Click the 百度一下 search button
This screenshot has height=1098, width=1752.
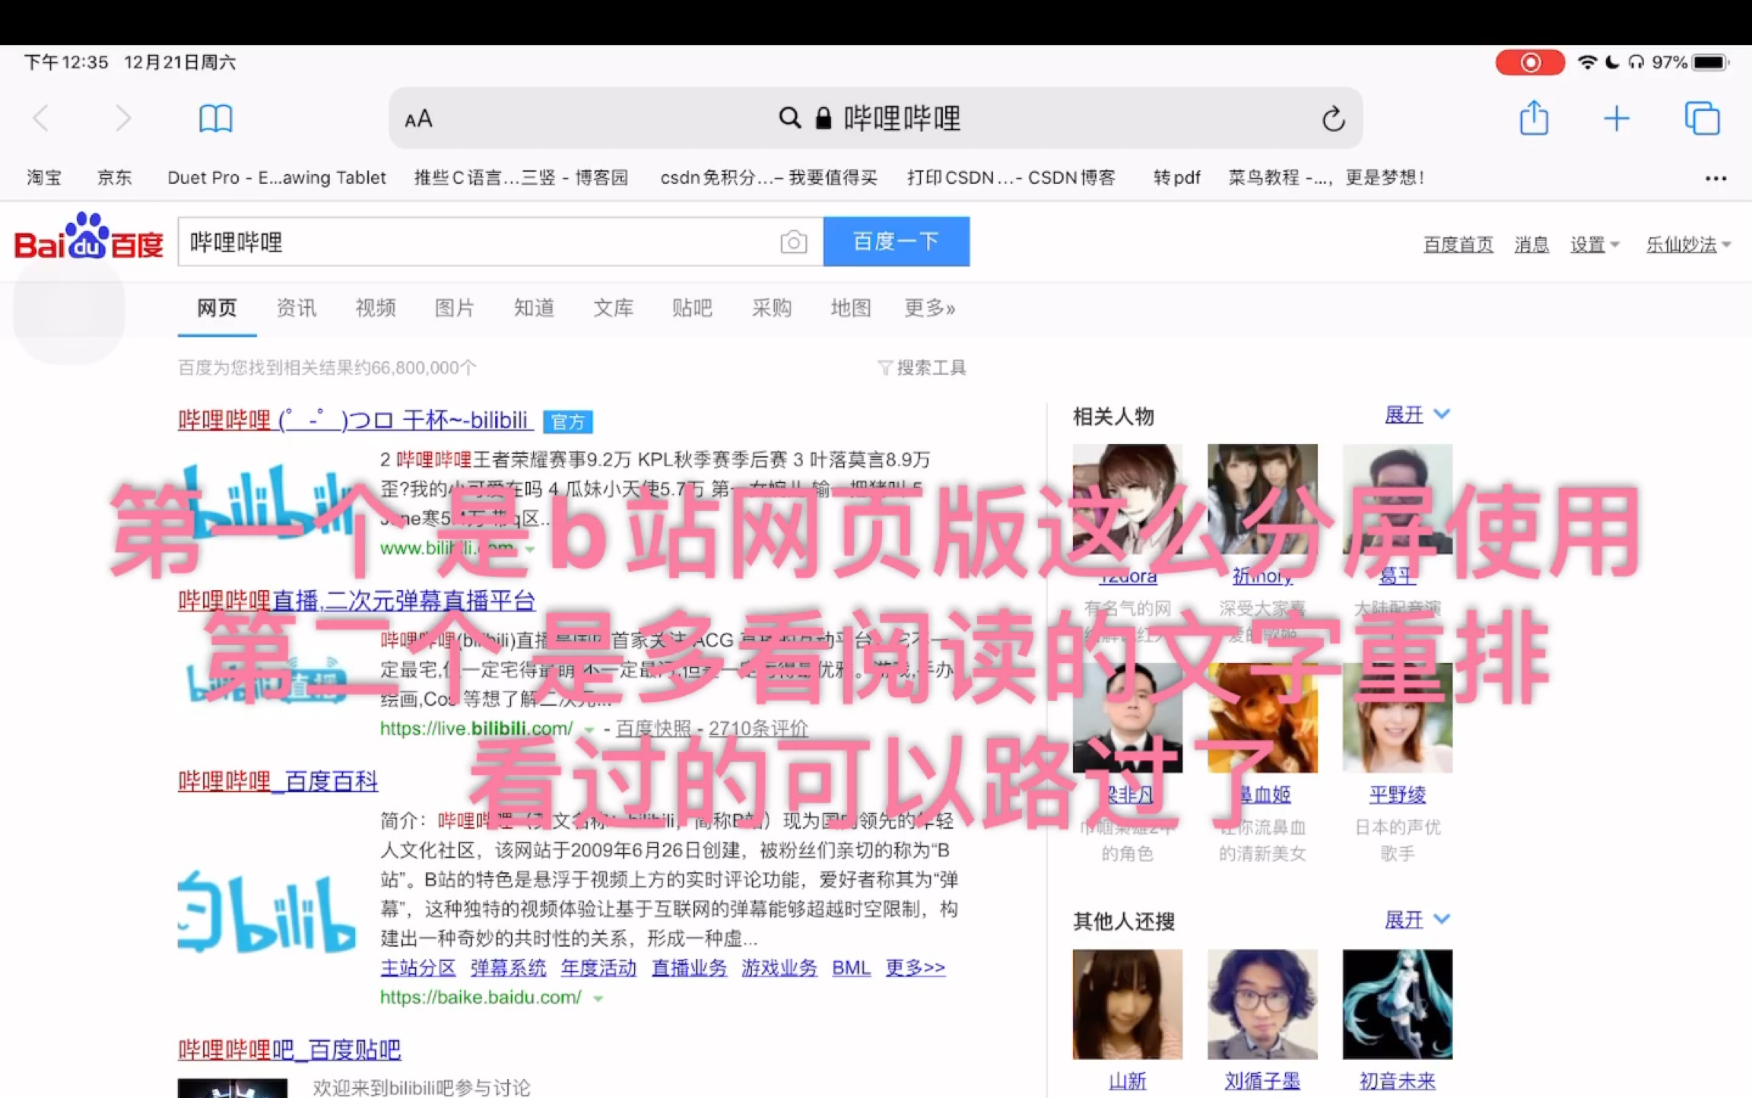896,242
